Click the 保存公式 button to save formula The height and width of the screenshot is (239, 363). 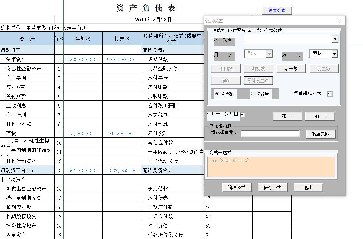click(x=272, y=187)
